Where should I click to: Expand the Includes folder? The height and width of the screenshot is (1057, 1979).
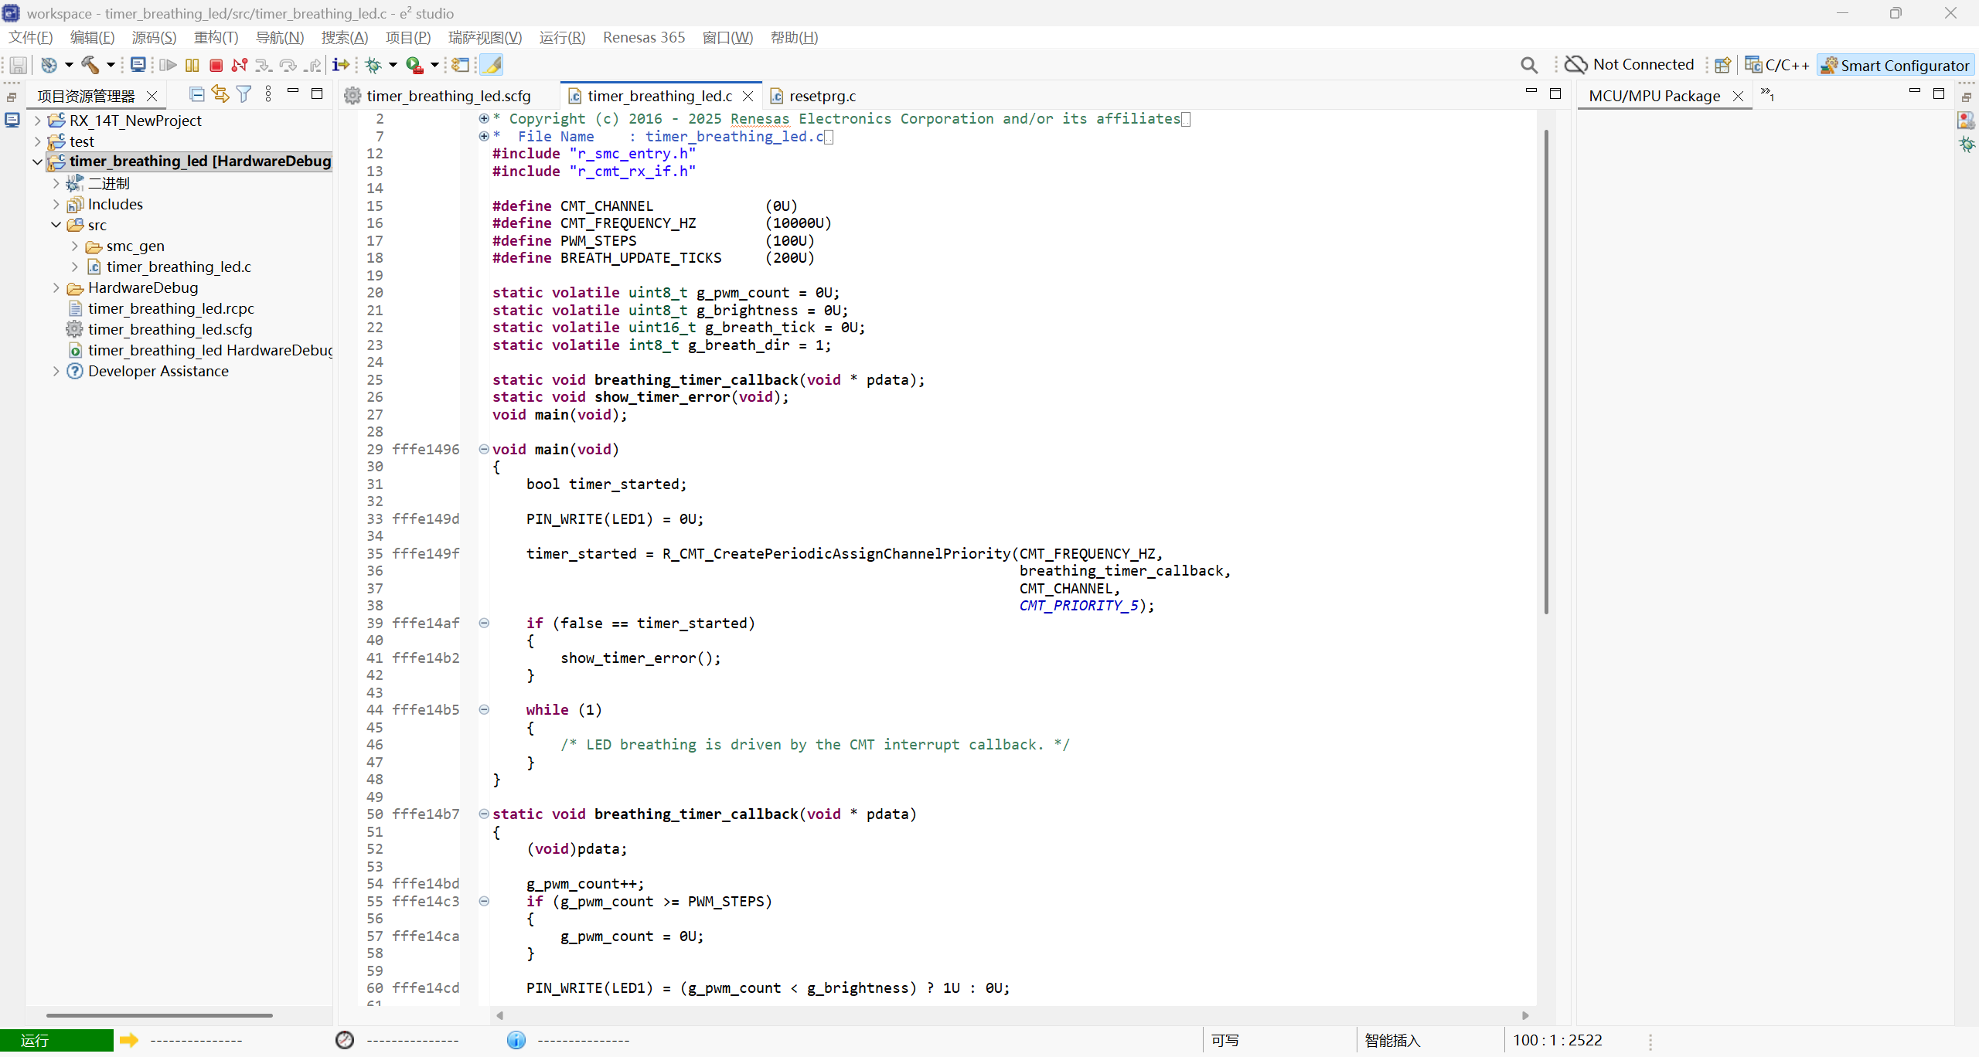(56, 204)
